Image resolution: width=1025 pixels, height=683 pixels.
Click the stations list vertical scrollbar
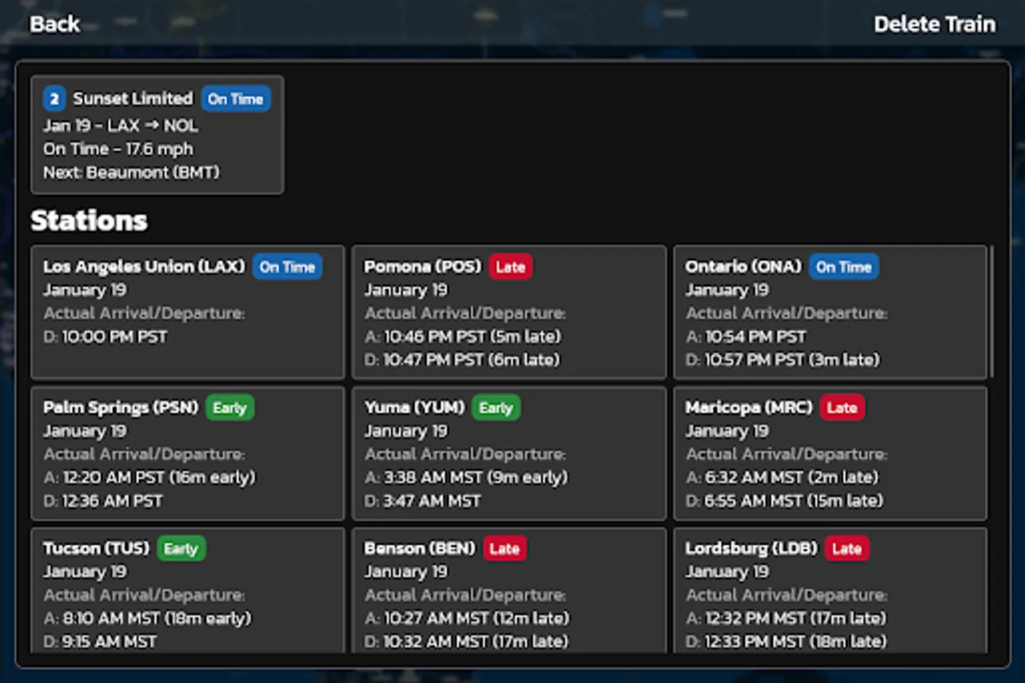click(992, 311)
